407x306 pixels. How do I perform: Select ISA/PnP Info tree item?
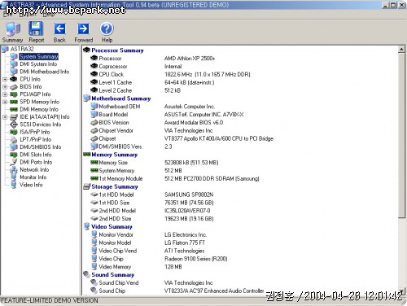coord(35,132)
